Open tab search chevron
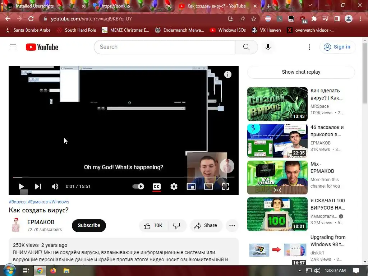The image size is (368, 276). (x=310, y=5)
